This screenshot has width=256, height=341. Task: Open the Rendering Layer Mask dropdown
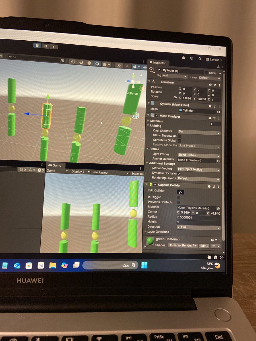pos(199,179)
